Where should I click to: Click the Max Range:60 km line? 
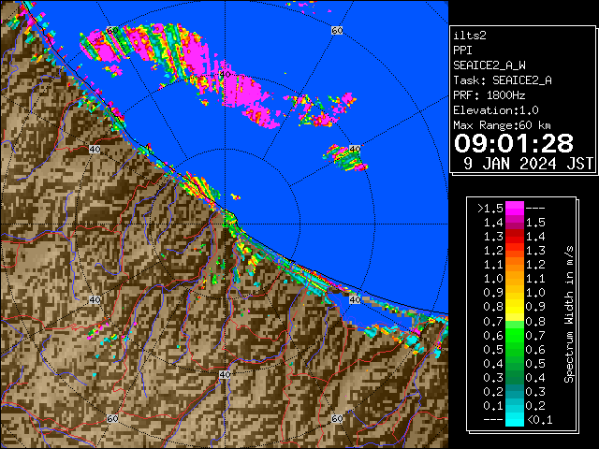click(x=503, y=125)
